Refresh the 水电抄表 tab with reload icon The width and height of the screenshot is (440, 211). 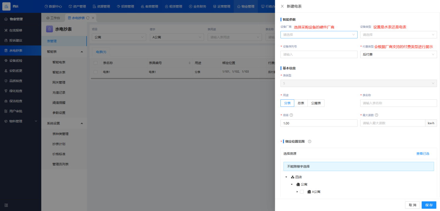(x=88, y=18)
